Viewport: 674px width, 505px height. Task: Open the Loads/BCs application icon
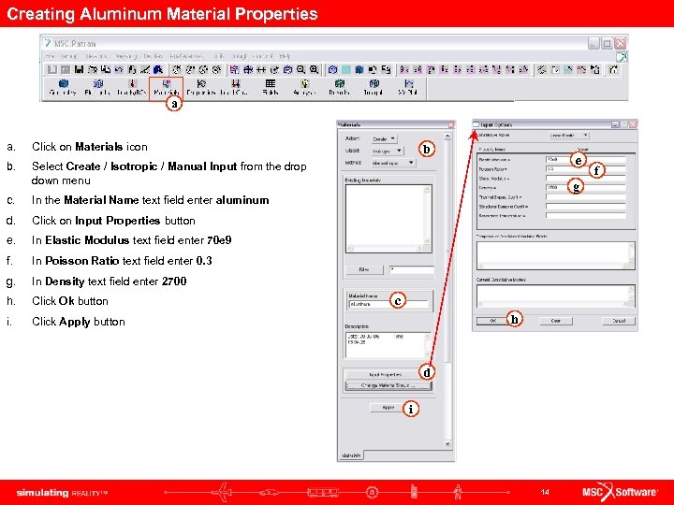[132, 87]
